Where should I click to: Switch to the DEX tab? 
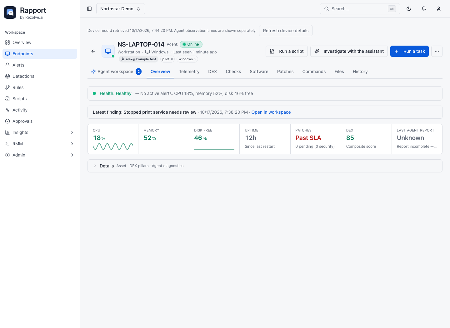pyautogui.click(x=212, y=72)
